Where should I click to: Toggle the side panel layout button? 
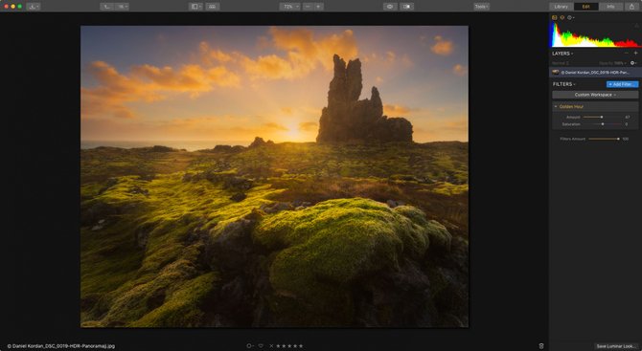pos(195,7)
